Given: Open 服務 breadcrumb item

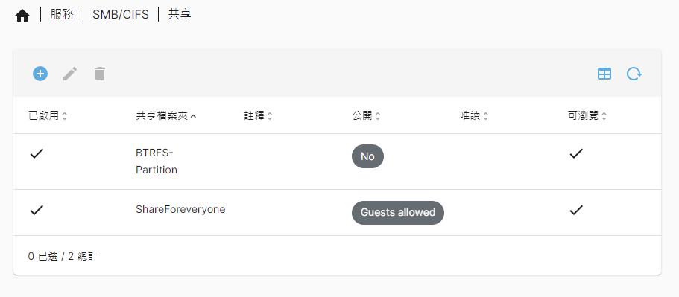Looking at the screenshot, I should point(62,15).
